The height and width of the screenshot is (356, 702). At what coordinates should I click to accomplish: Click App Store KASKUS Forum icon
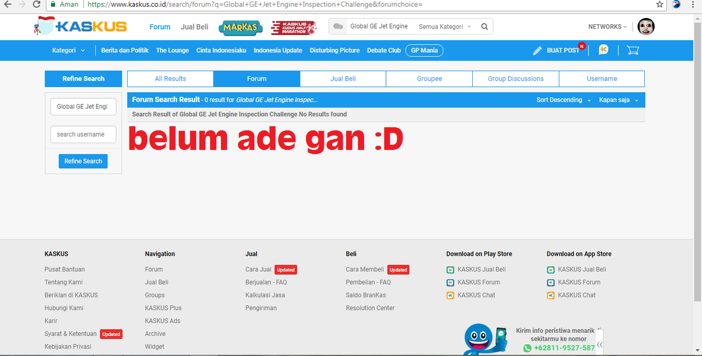click(x=551, y=282)
